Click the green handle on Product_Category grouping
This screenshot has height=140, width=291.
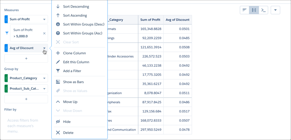(x=6, y=78)
